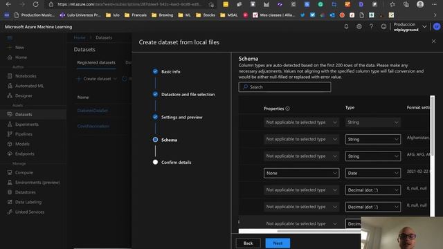Select the Schema wizard step
This screenshot has height=249, width=443.
pyautogui.click(x=169, y=140)
